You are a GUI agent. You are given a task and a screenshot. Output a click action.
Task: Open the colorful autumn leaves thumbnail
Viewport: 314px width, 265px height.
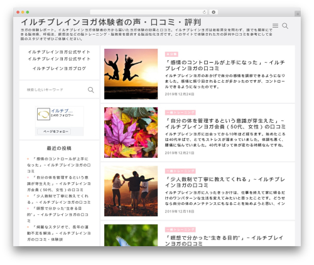click(131, 132)
